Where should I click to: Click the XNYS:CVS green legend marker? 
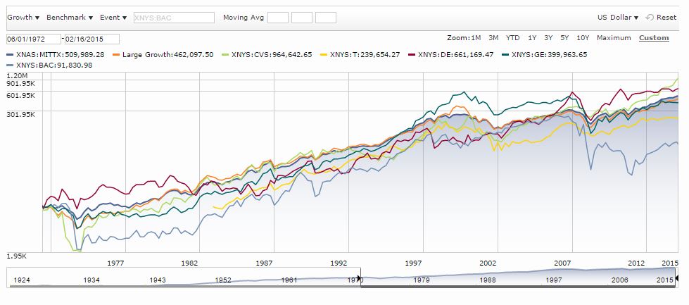point(225,54)
